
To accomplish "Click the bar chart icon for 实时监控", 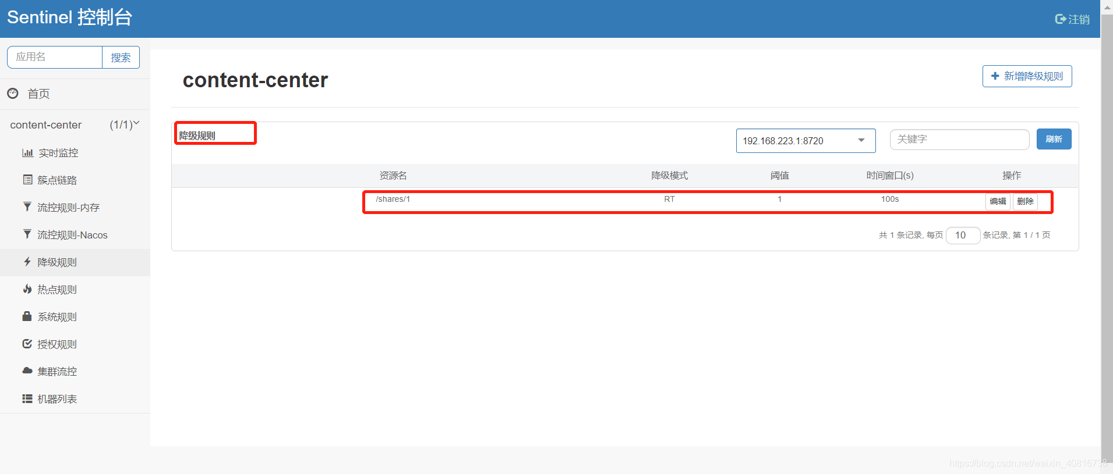I will click(x=27, y=153).
